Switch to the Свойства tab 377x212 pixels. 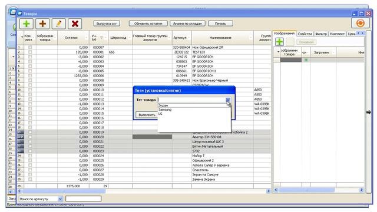pyautogui.click(x=305, y=34)
